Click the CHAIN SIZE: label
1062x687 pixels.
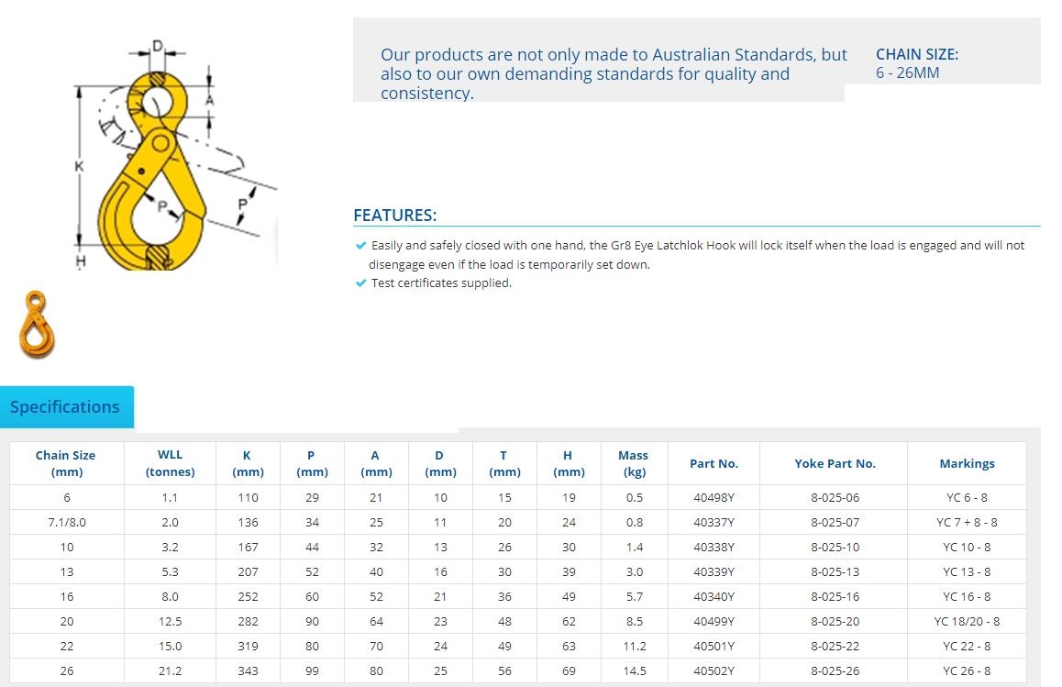[x=917, y=54]
